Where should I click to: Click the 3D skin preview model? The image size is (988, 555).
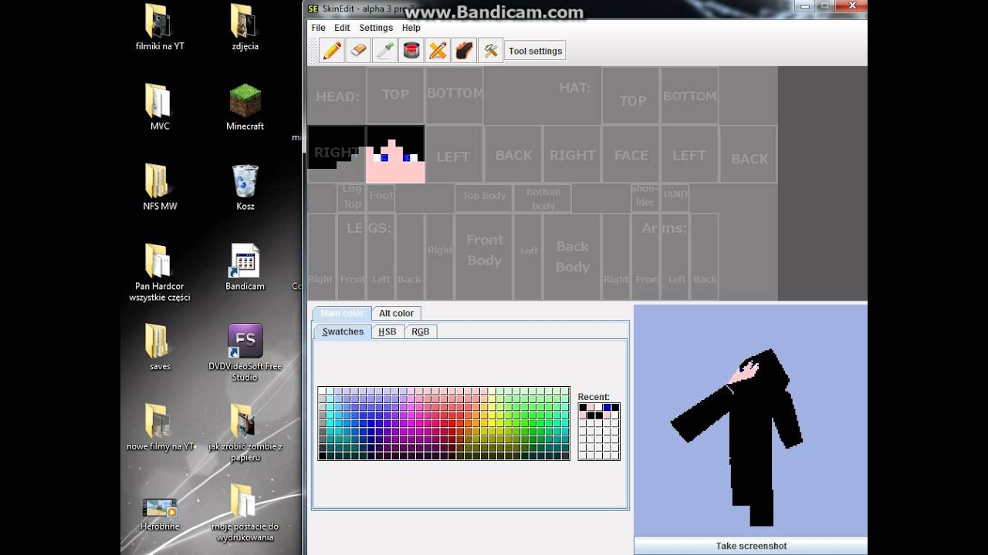coord(737,436)
